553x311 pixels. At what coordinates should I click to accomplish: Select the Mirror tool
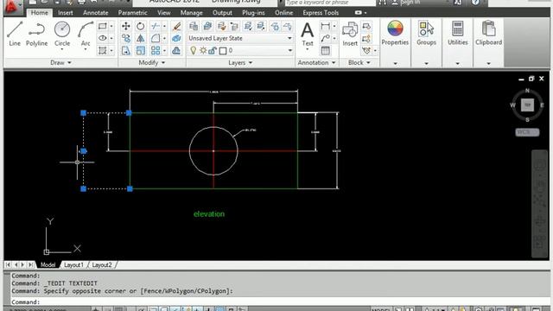click(140, 38)
